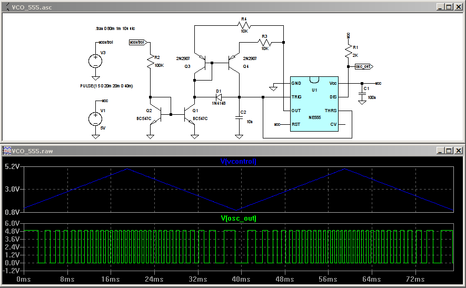Click the NE555 part name label
This screenshot has width=466, height=288.
coord(314,117)
